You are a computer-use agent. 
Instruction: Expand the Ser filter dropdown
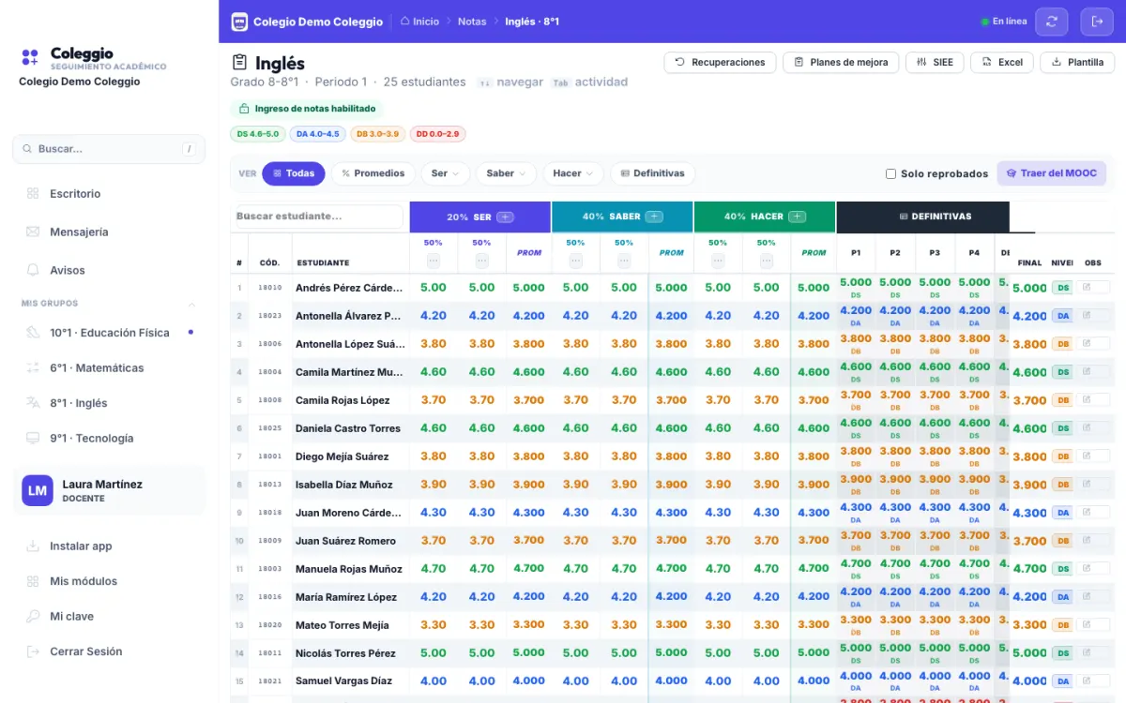[445, 173]
